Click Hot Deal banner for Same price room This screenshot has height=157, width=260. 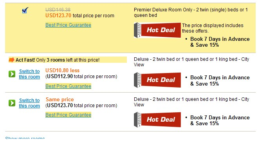[157, 120]
